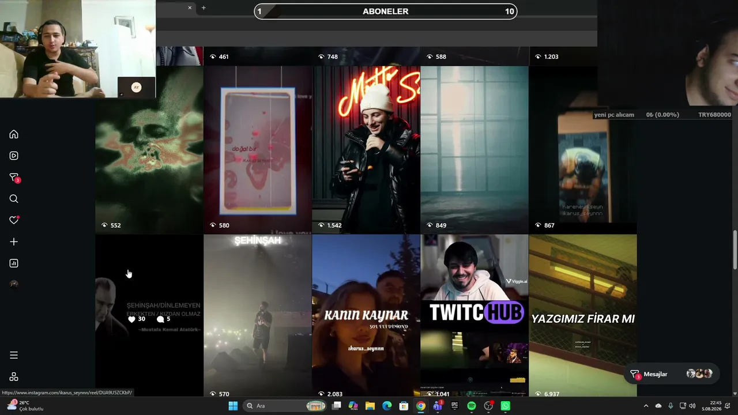Click the taskbar Ara search box

pyautogui.click(x=285, y=406)
